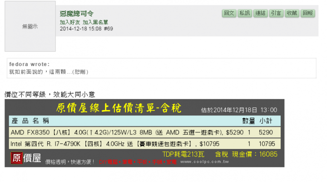The image size is (327, 182).
Task: Click subtotal value 10795
Action: 267,144
